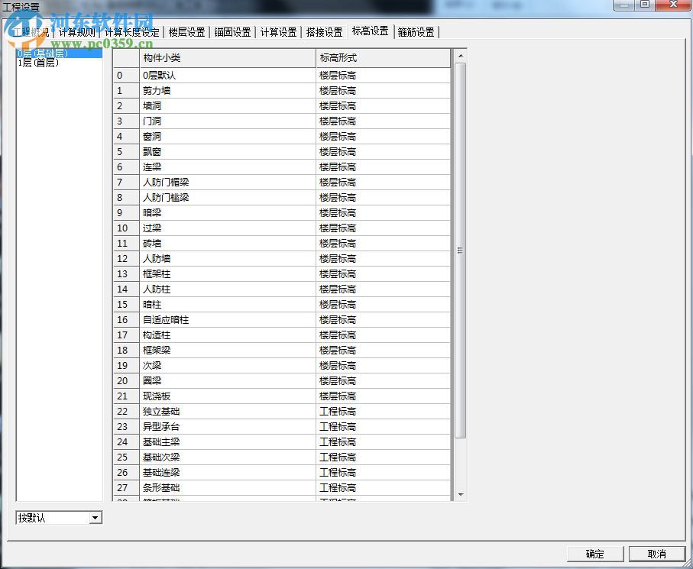Click row header number 22

pyautogui.click(x=126, y=412)
